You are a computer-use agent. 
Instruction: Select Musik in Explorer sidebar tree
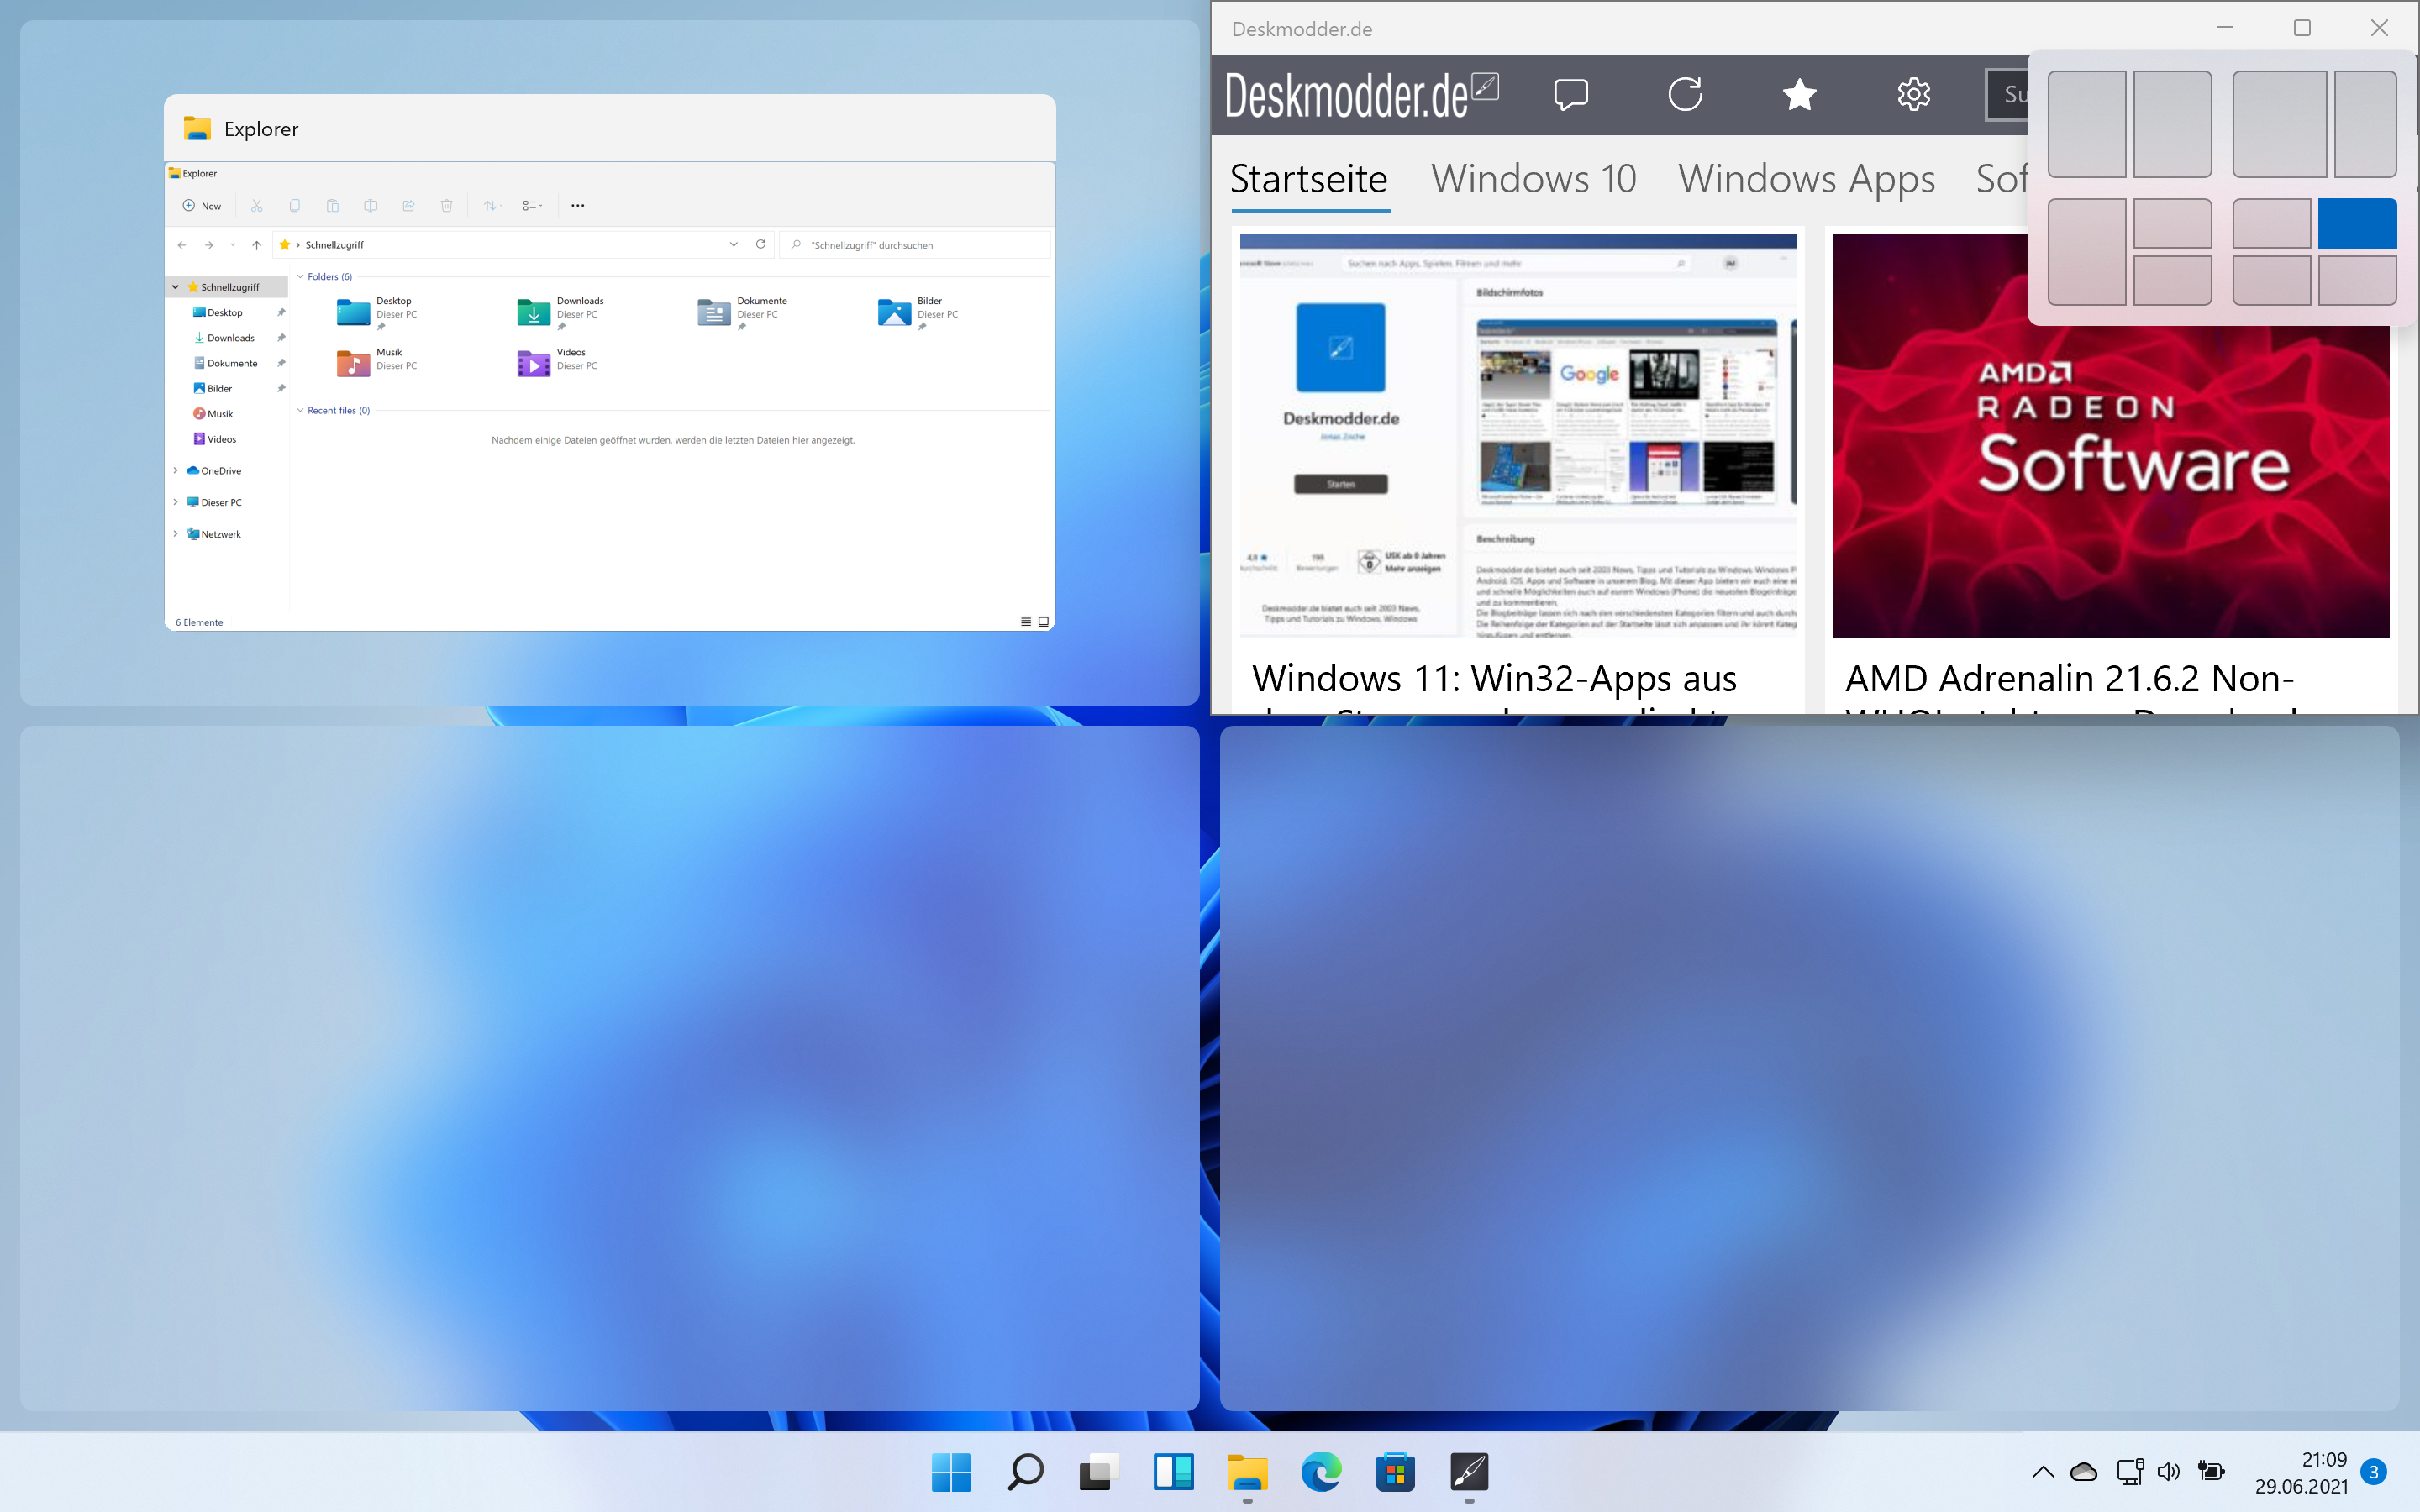point(220,414)
